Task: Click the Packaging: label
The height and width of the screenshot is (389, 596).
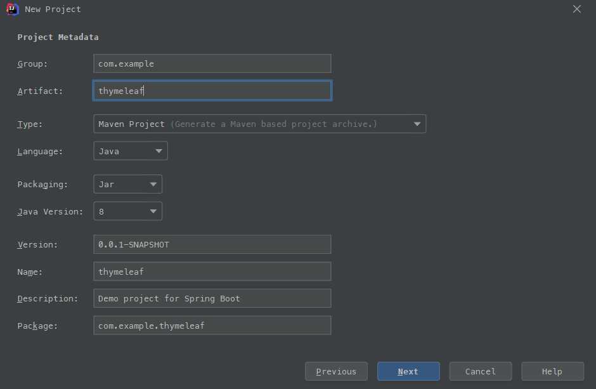Action: [42, 185]
